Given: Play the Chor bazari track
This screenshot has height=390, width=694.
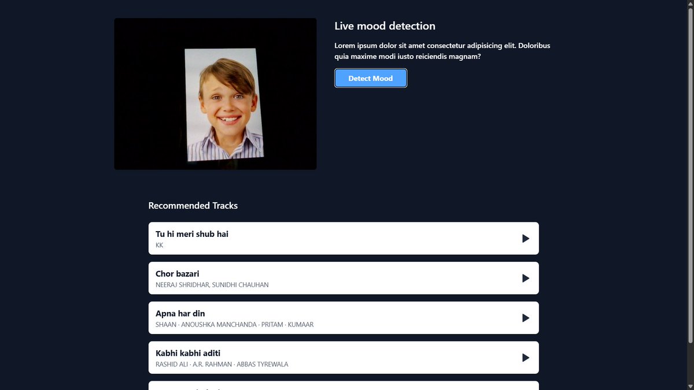Looking at the screenshot, I should [x=526, y=278].
